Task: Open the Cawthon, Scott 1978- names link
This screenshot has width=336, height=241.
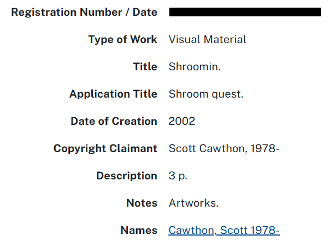Action: pyautogui.click(x=224, y=231)
